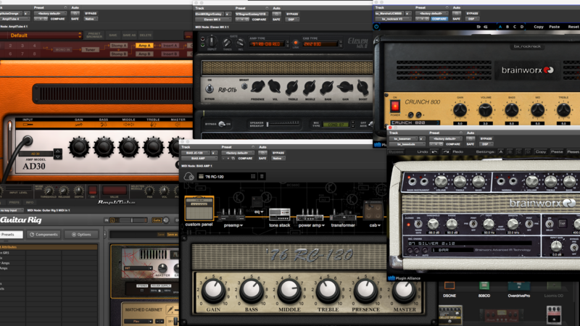580x326 pixels.
Task: Select the DSONE pedal icon
Action: click(449, 286)
